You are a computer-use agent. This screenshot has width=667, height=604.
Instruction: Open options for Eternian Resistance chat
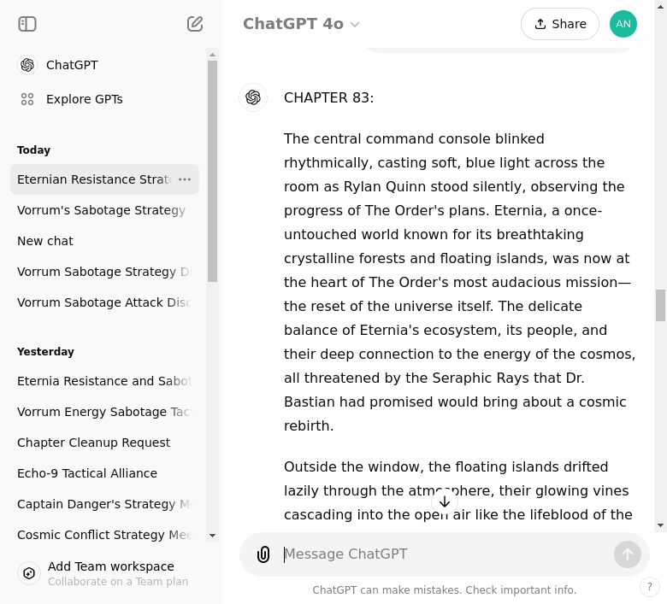pos(185,179)
